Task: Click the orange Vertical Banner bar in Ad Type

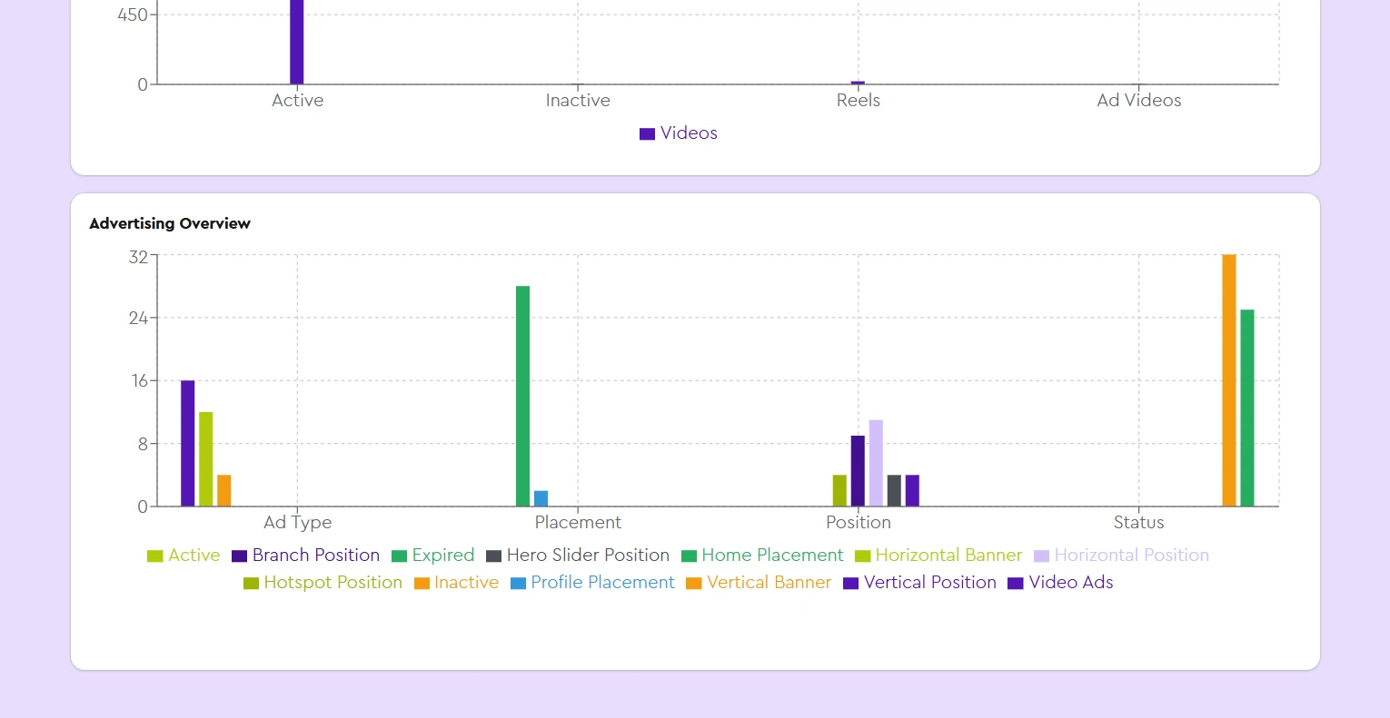Action: click(224, 490)
